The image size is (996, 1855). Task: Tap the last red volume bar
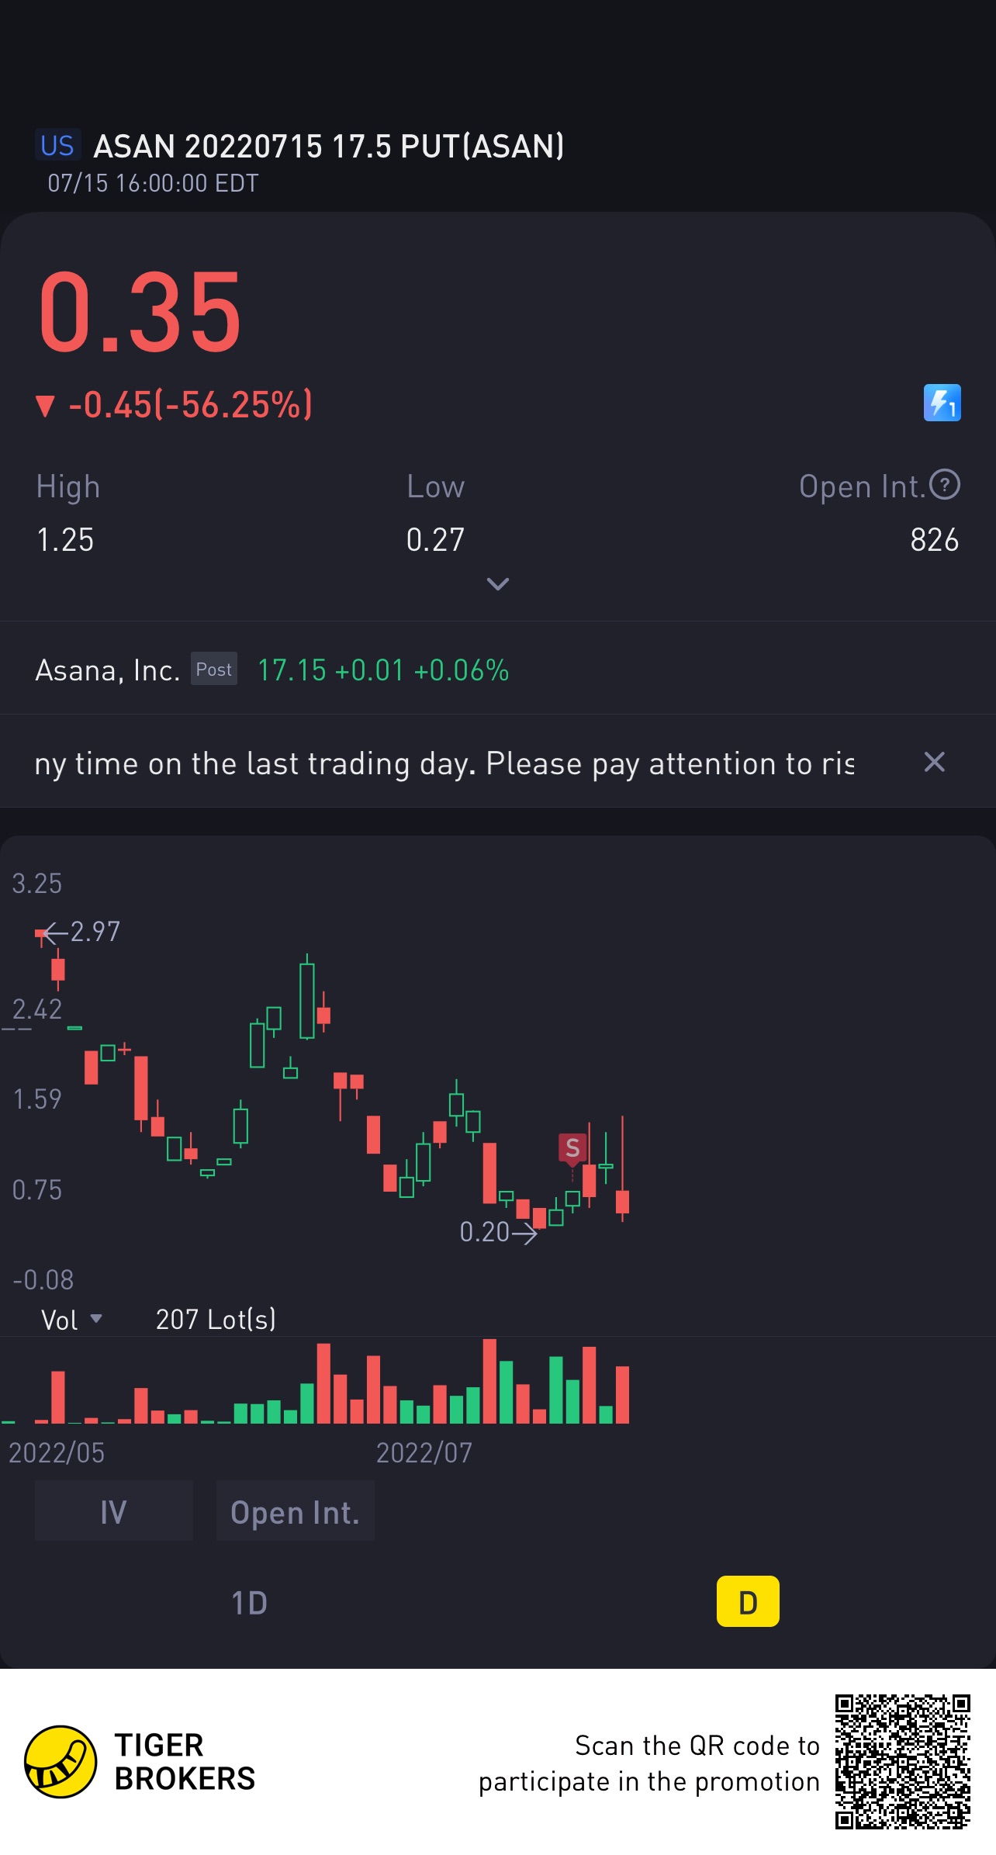click(x=622, y=1394)
